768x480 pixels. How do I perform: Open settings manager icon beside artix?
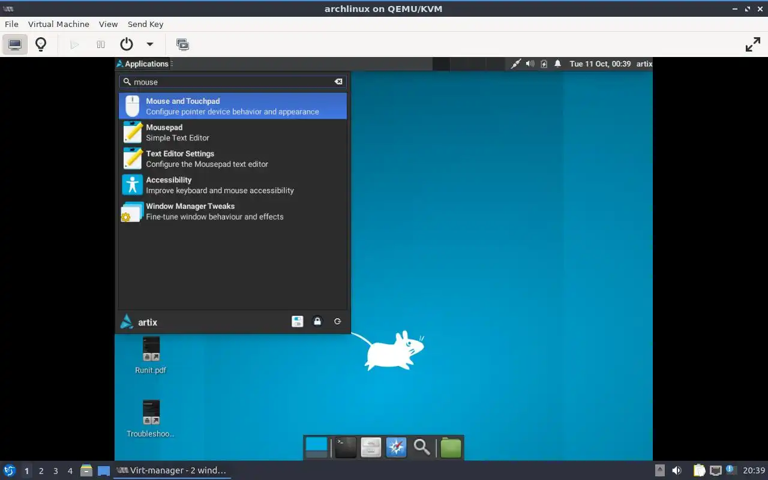pyautogui.click(x=298, y=322)
